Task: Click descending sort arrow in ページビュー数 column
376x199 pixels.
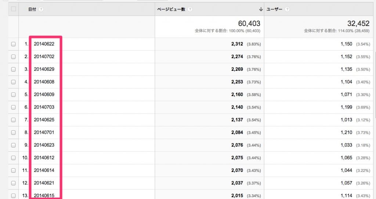Action: [x=261, y=9]
